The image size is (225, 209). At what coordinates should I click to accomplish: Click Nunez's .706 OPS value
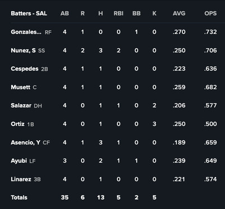(x=210, y=50)
